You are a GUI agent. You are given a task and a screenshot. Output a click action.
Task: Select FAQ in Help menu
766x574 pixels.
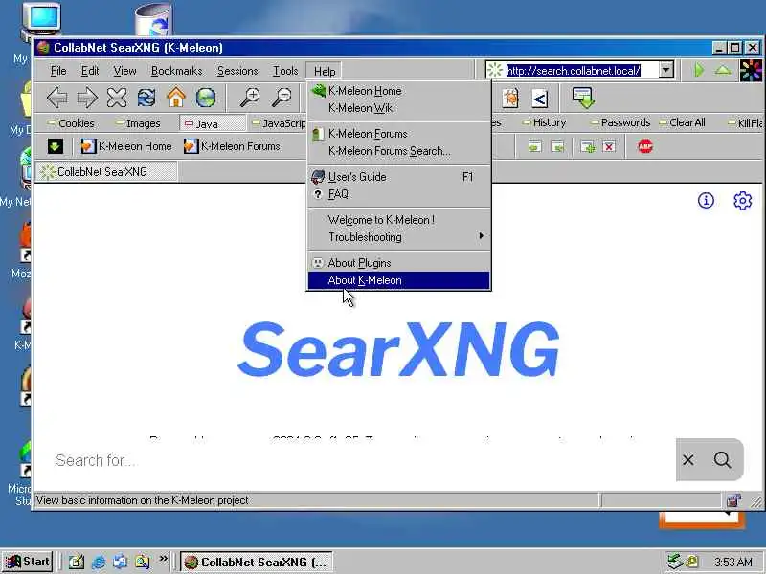tap(398, 194)
